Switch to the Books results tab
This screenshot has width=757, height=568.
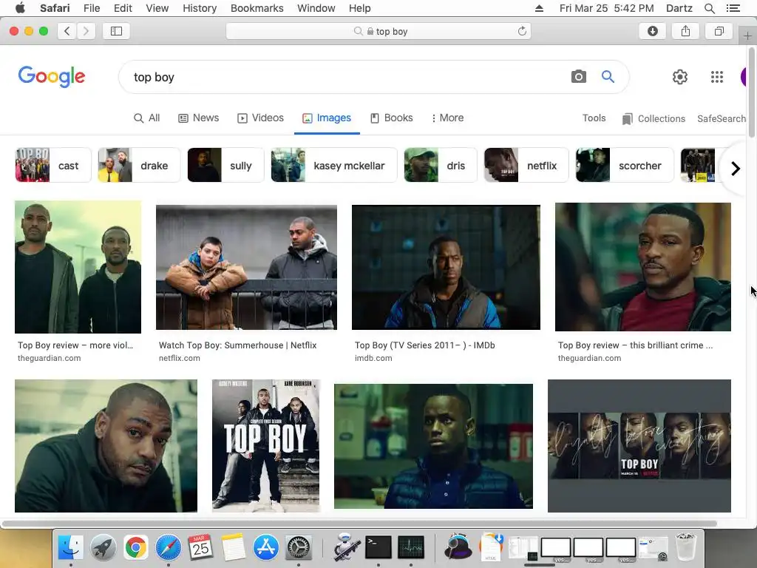coord(392,118)
